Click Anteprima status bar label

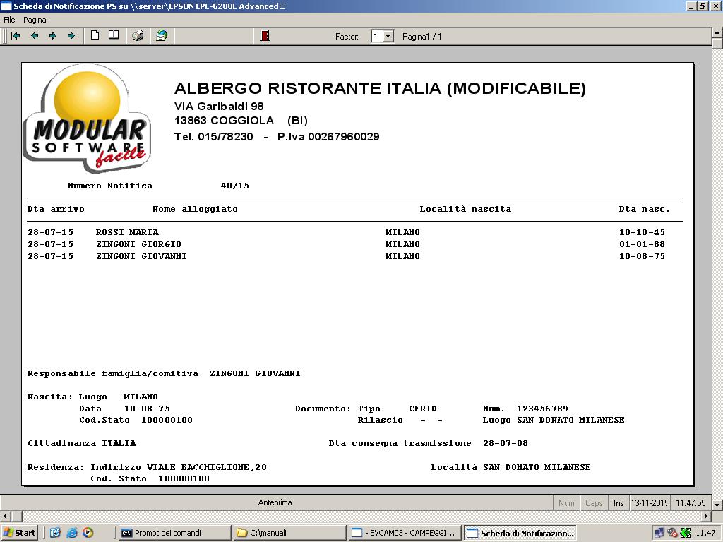click(275, 502)
